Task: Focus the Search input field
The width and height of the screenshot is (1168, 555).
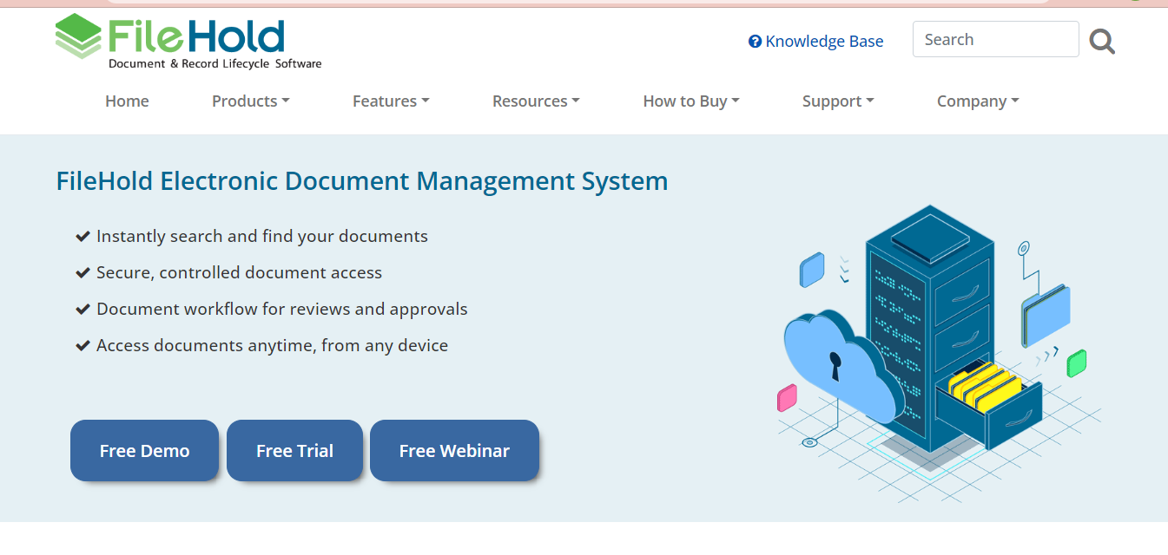Action: pyautogui.click(x=995, y=39)
